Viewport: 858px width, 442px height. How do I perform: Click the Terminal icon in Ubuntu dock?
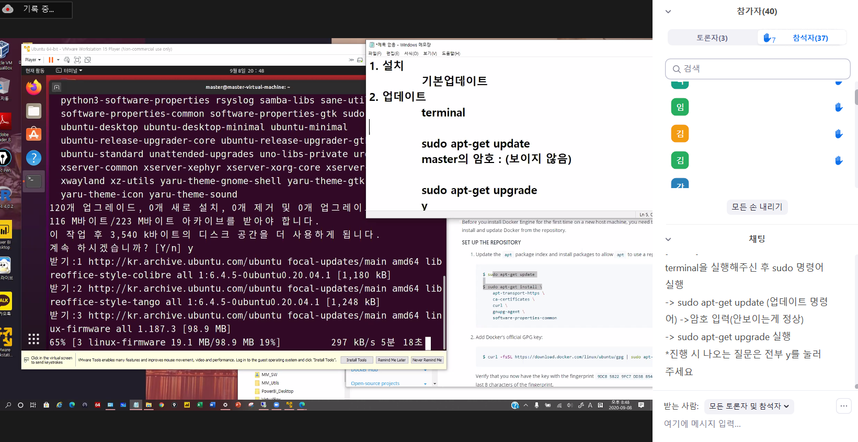tap(34, 181)
